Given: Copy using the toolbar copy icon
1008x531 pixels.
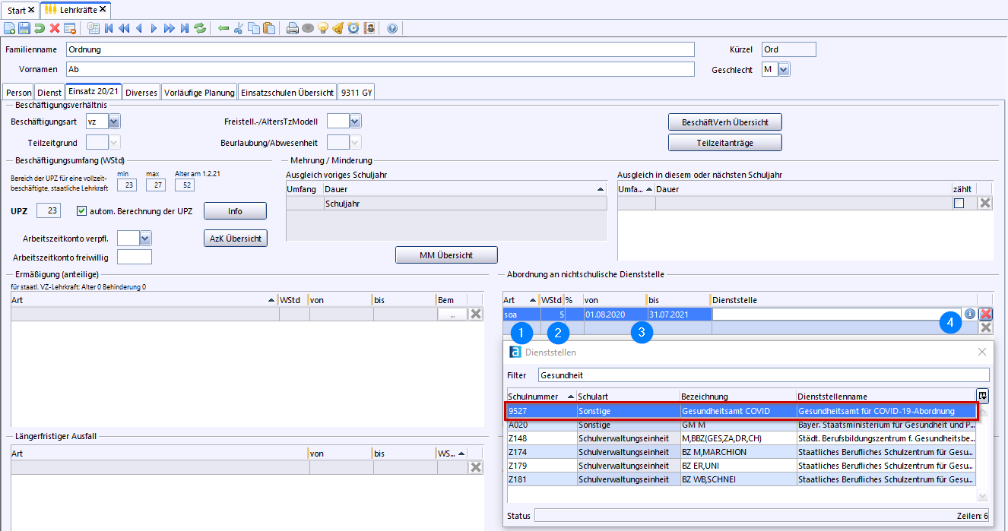Looking at the screenshot, I should 254,29.
